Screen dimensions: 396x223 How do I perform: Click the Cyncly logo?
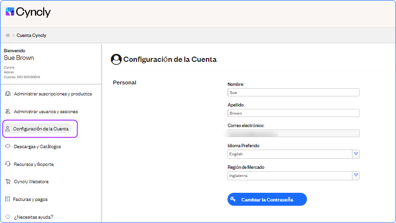pyautogui.click(x=28, y=12)
